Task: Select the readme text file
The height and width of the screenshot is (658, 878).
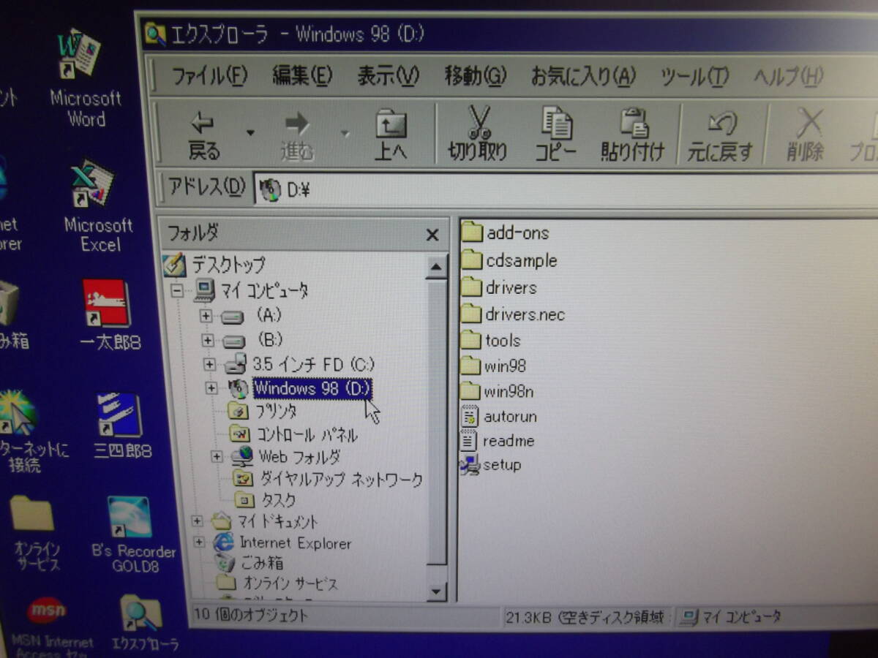Action: pos(498,441)
